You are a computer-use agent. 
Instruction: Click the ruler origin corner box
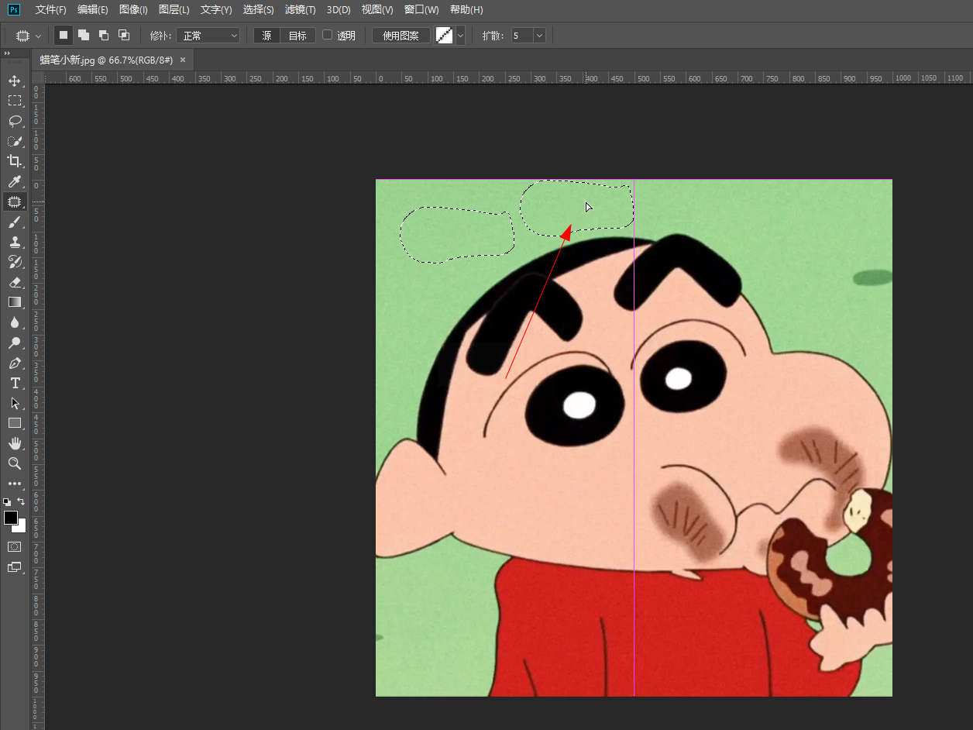tap(38, 77)
